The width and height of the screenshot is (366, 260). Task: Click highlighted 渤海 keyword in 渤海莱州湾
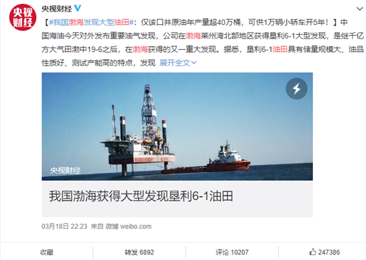pos(193,36)
